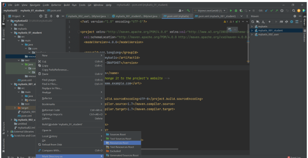Expand All icon in Project panel
The image size is (308, 158).
click(46, 16)
